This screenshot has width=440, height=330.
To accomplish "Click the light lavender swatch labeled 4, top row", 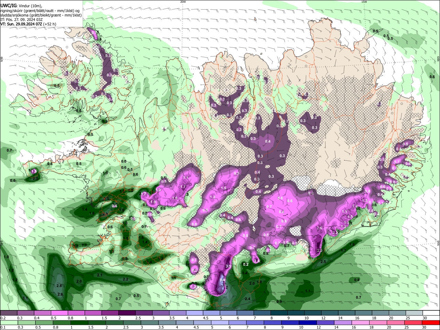I will coord(195,313).
